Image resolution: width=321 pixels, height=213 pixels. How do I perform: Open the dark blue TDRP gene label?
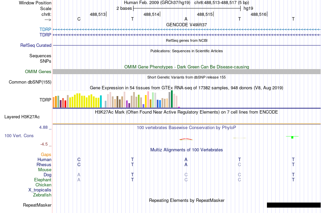tap(45, 35)
